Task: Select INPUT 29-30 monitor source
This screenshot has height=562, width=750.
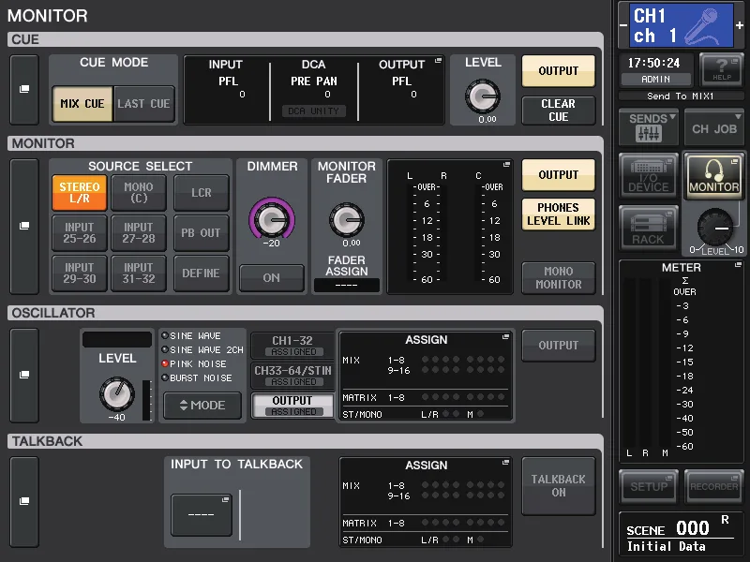Action: [x=80, y=274]
